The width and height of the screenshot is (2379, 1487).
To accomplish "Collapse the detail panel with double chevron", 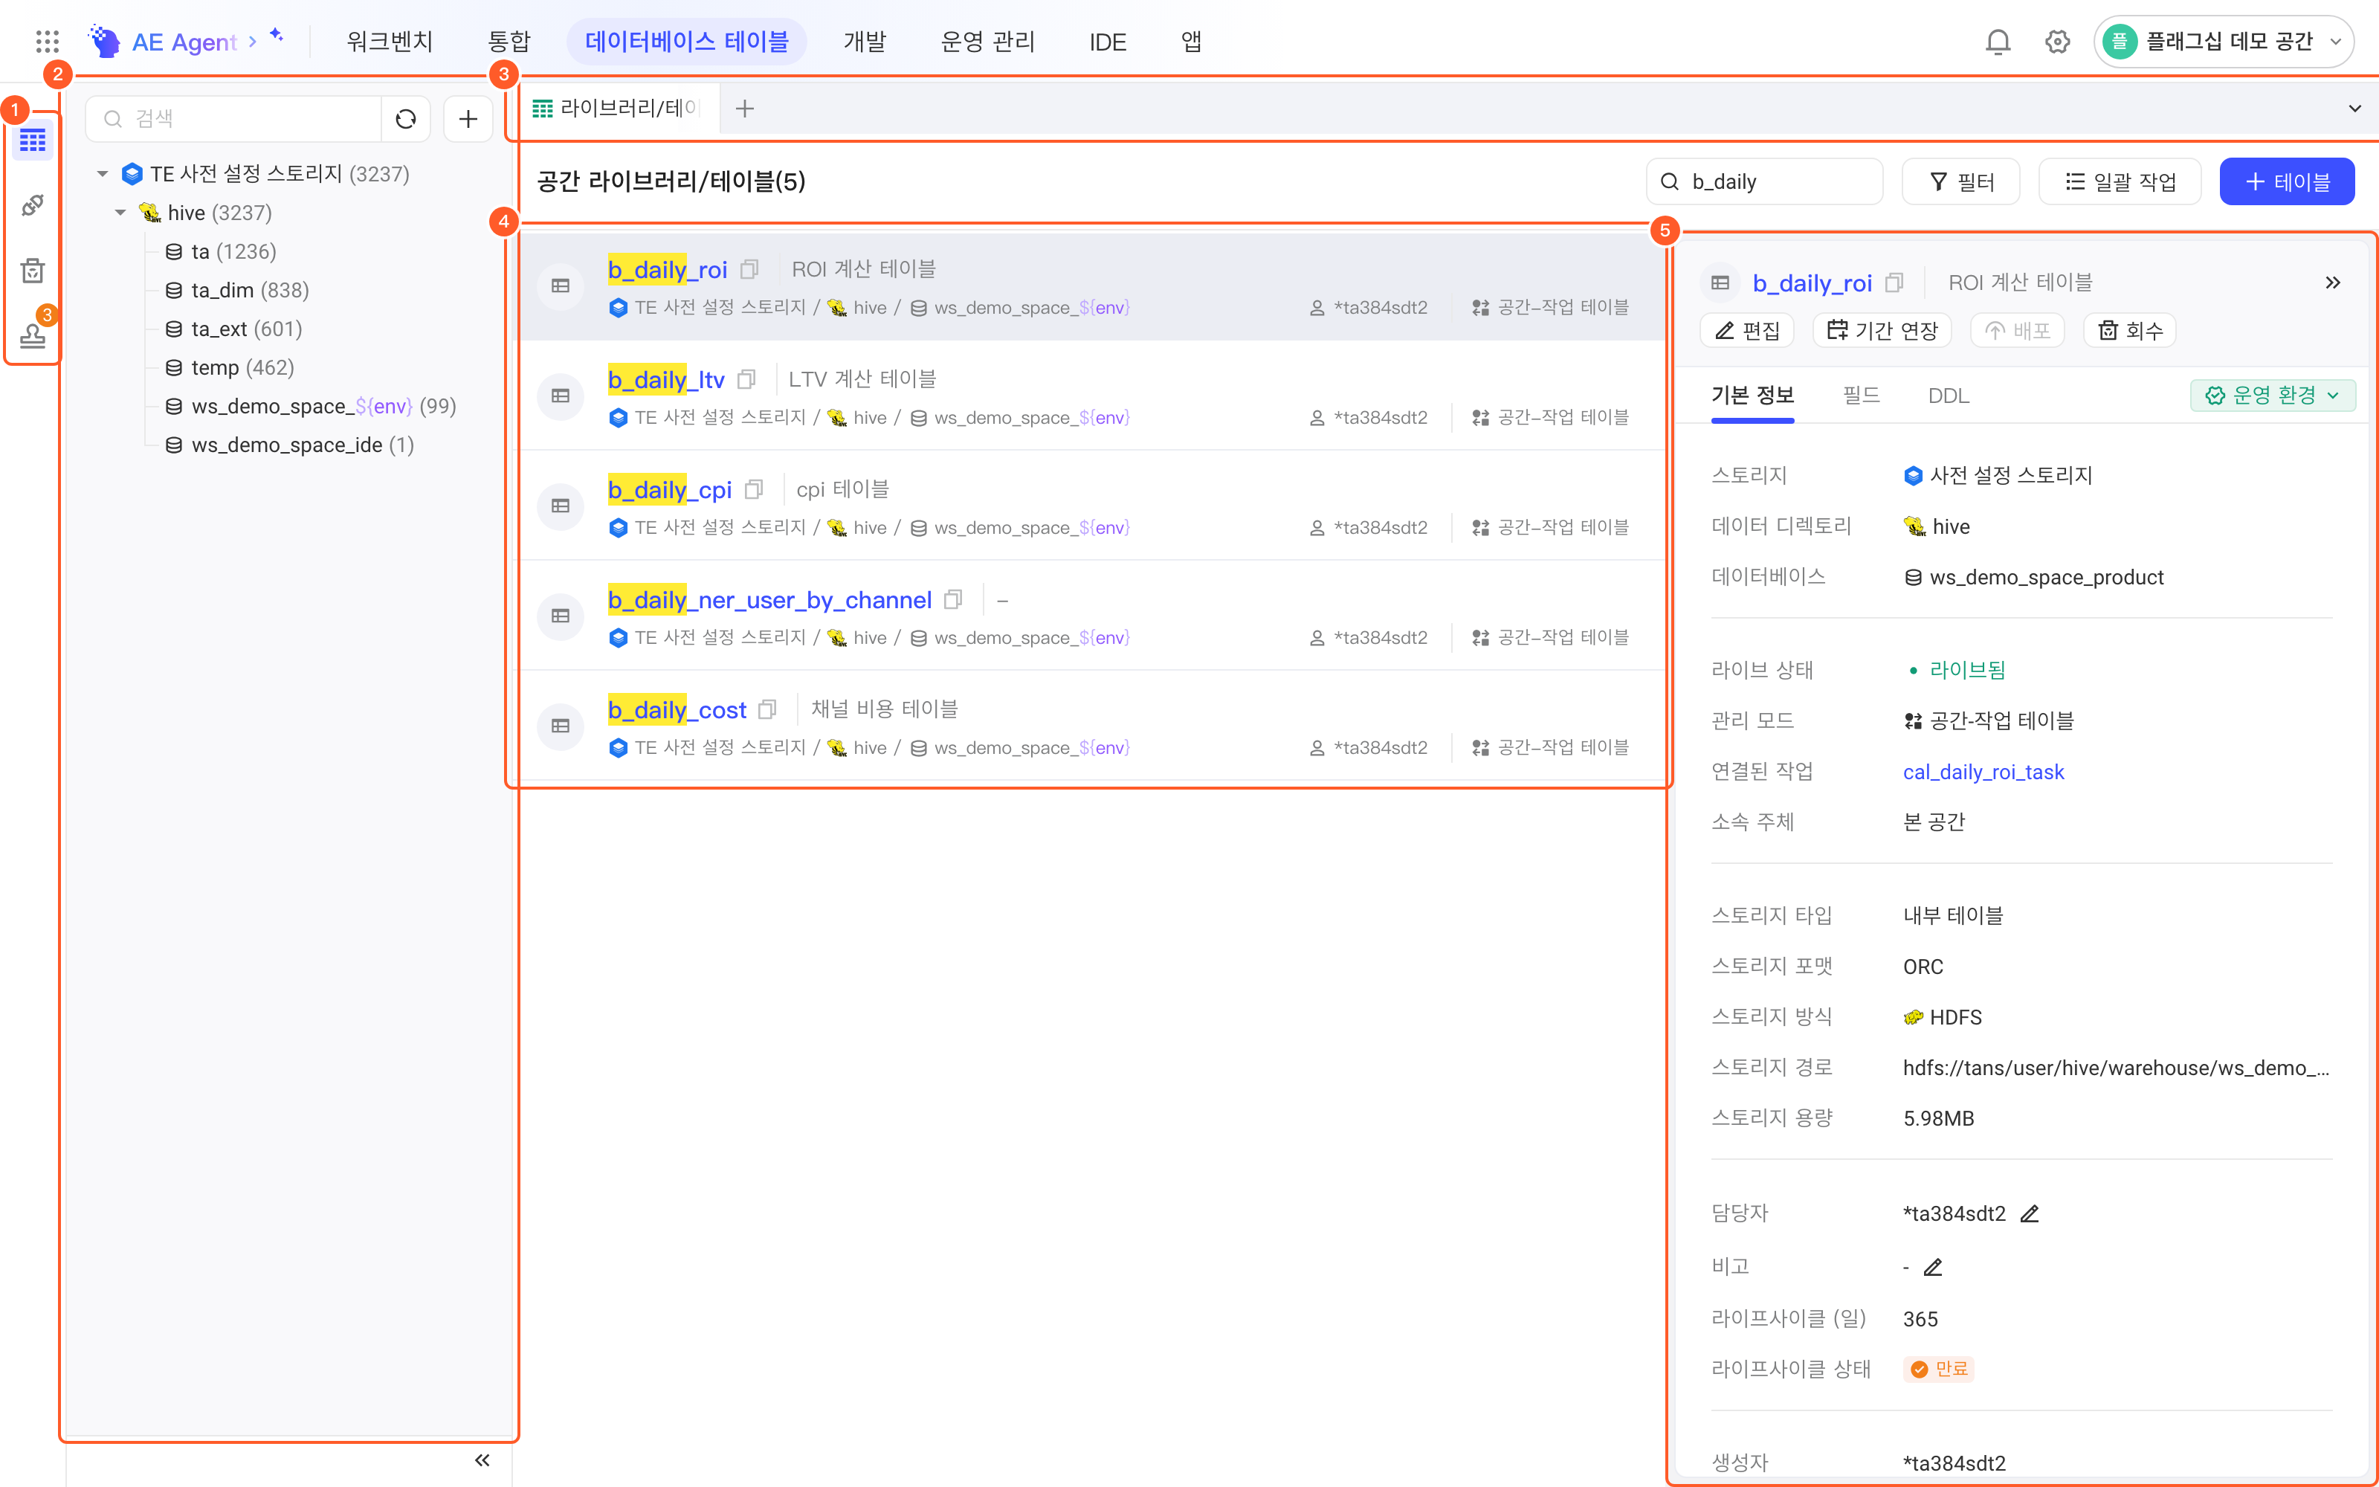I will (x=2332, y=283).
